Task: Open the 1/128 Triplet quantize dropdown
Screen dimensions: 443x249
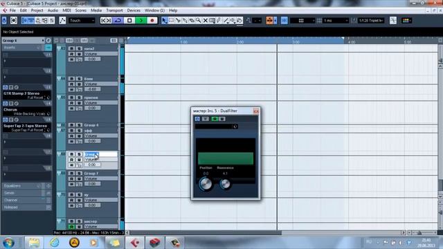Action: pyautogui.click(x=371, y=20)
